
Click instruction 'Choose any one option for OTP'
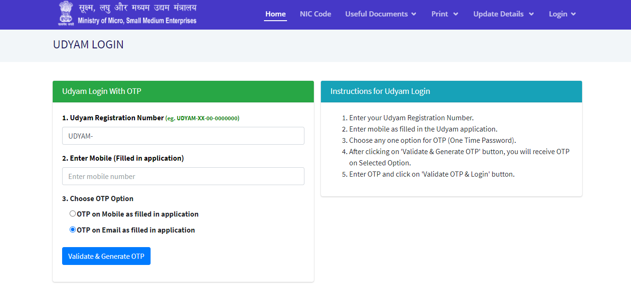pos(432,140)
